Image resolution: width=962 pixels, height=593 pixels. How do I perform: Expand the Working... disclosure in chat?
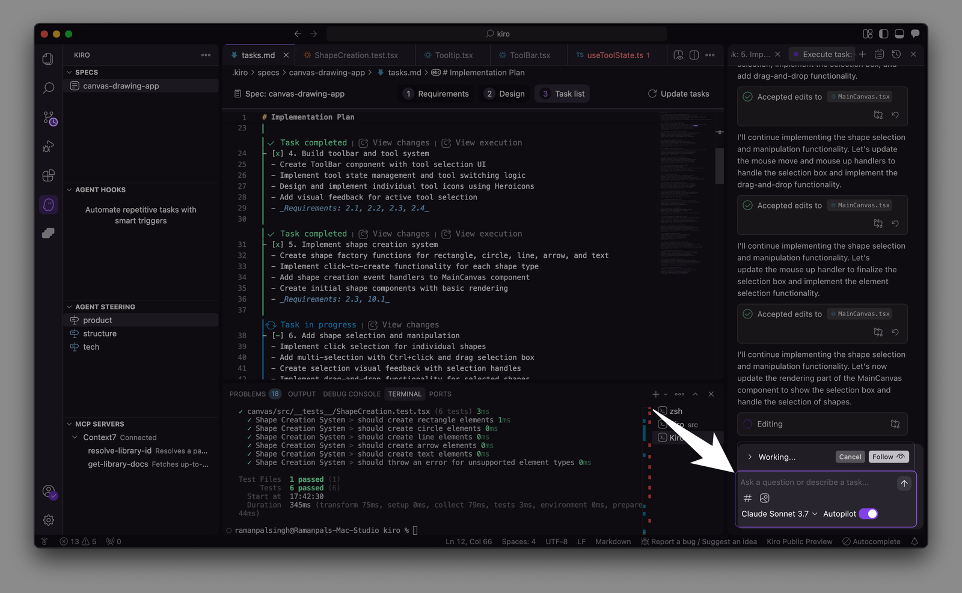point(750,457)
